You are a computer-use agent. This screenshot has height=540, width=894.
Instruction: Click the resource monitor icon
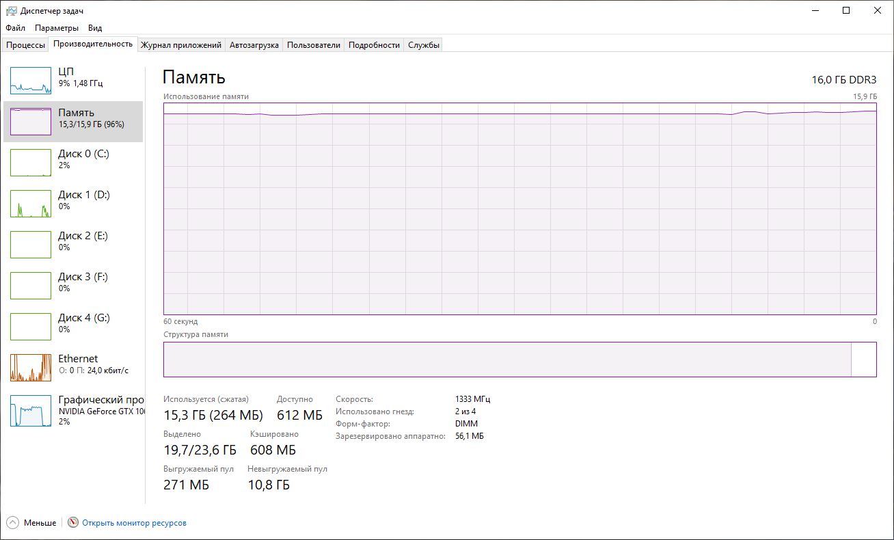point(73,522)
